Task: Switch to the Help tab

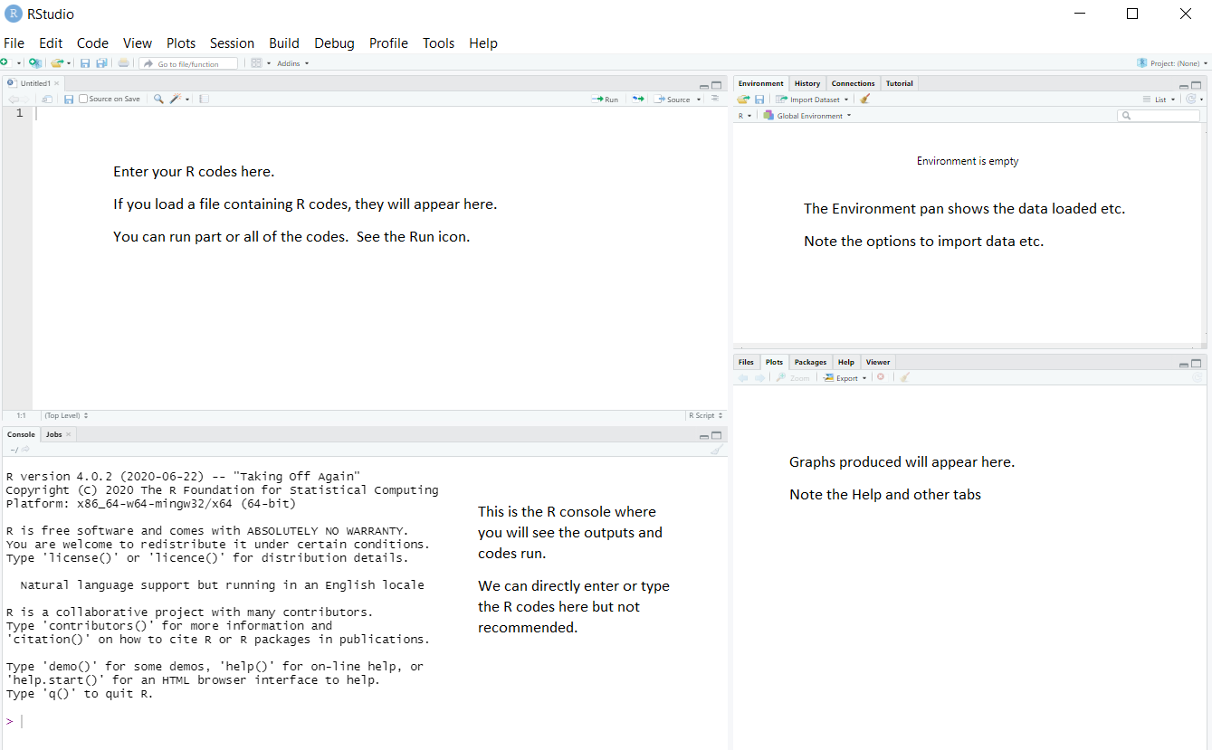Action: (845, 362)
